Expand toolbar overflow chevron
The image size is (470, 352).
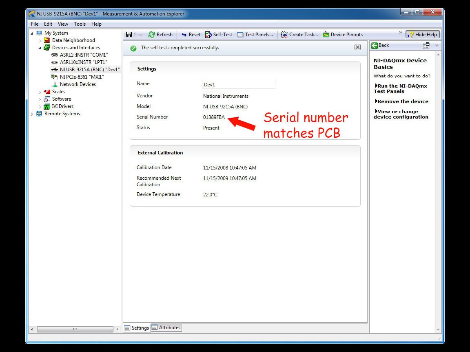pos(401,32)
